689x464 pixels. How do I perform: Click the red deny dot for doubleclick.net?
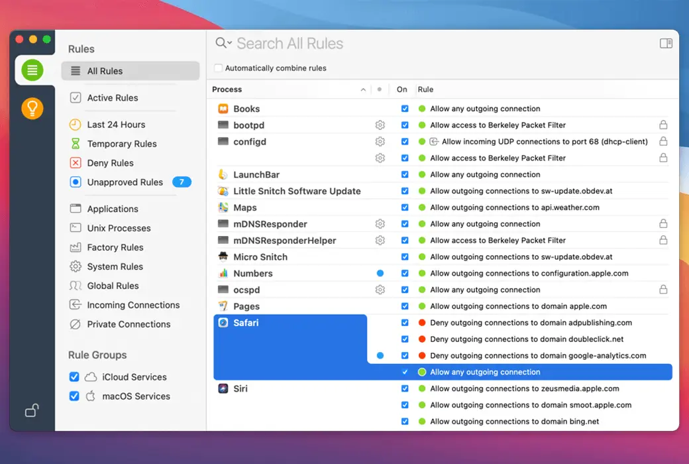point(422,339)
